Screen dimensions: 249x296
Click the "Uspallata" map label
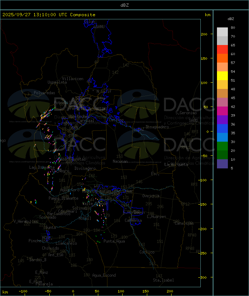pos(57,82)
